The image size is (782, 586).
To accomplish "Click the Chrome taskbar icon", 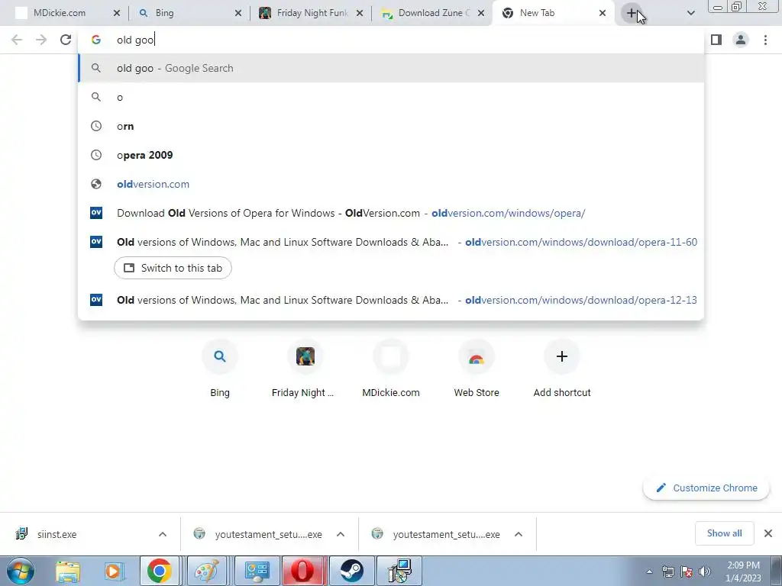I will pos(160,571).
